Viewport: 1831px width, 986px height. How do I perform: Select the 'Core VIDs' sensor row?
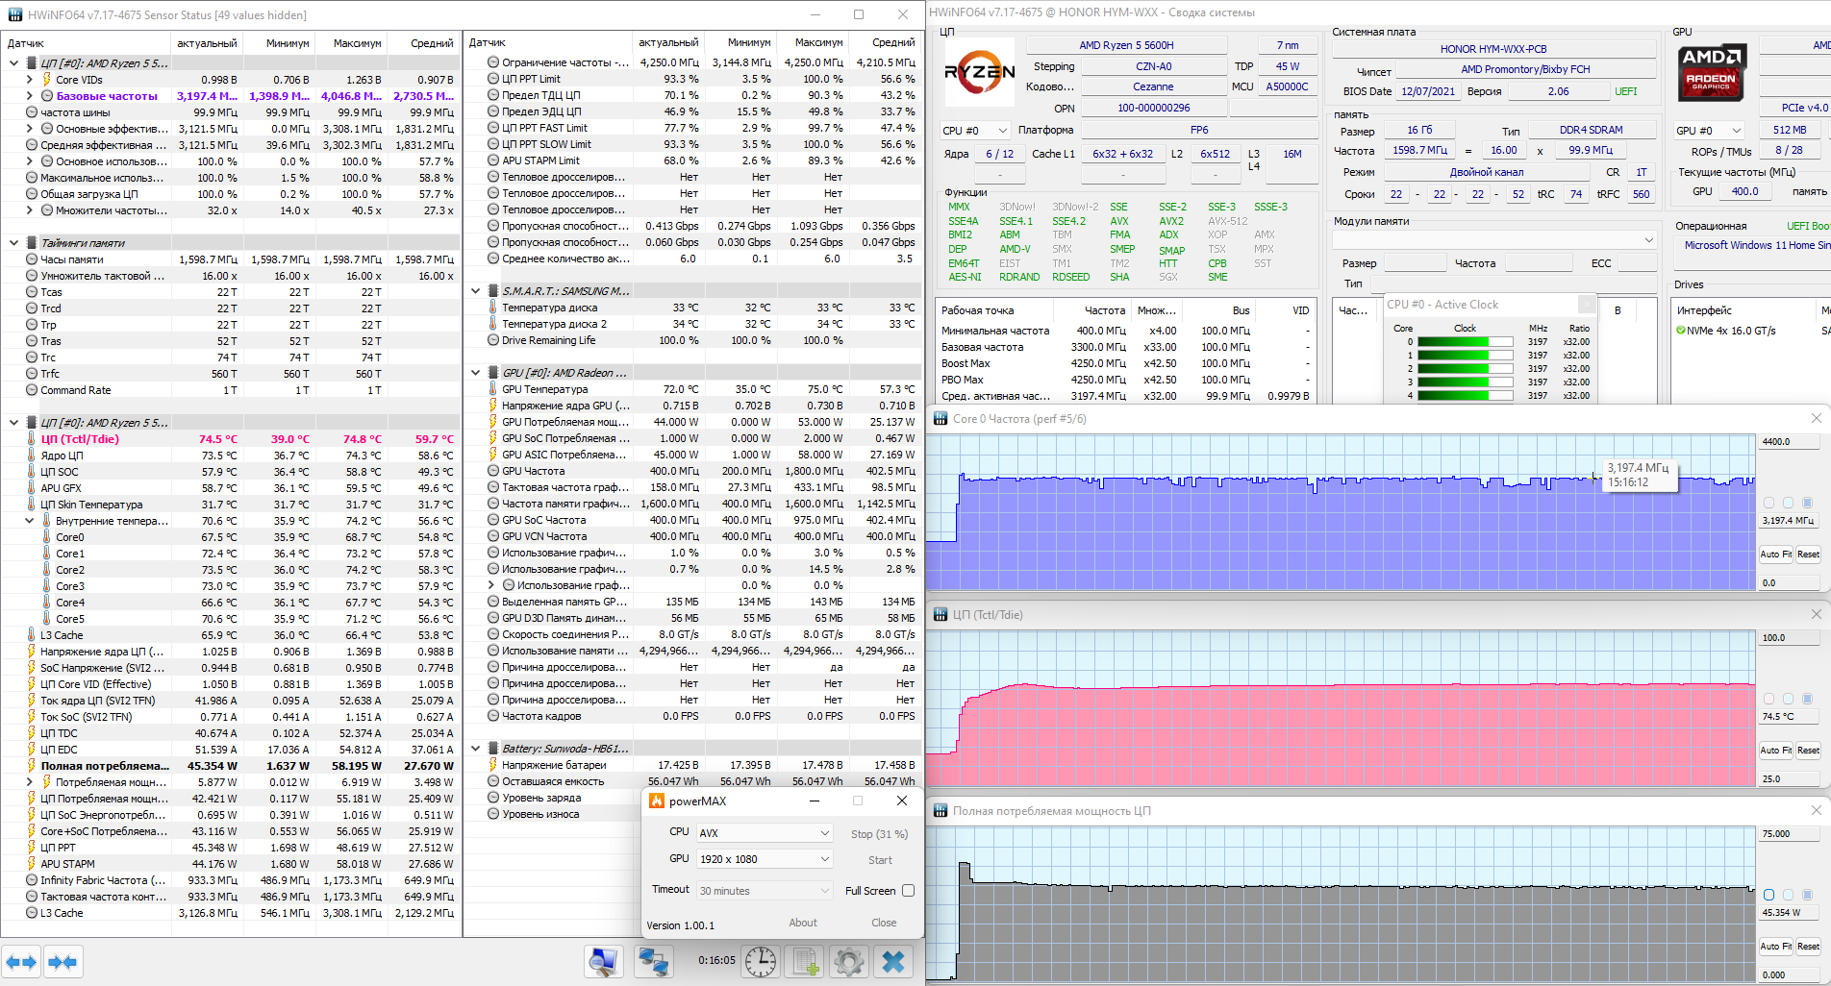point(231,80)
